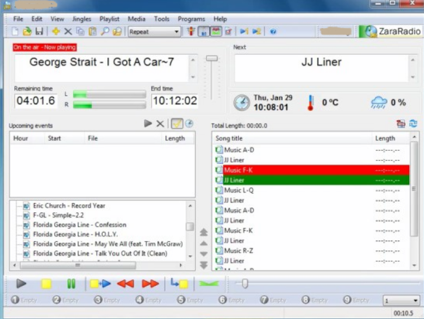This screenshot has width=424, height=319.
Task: Move playlist item down one arrow
Action: point(204,254)
